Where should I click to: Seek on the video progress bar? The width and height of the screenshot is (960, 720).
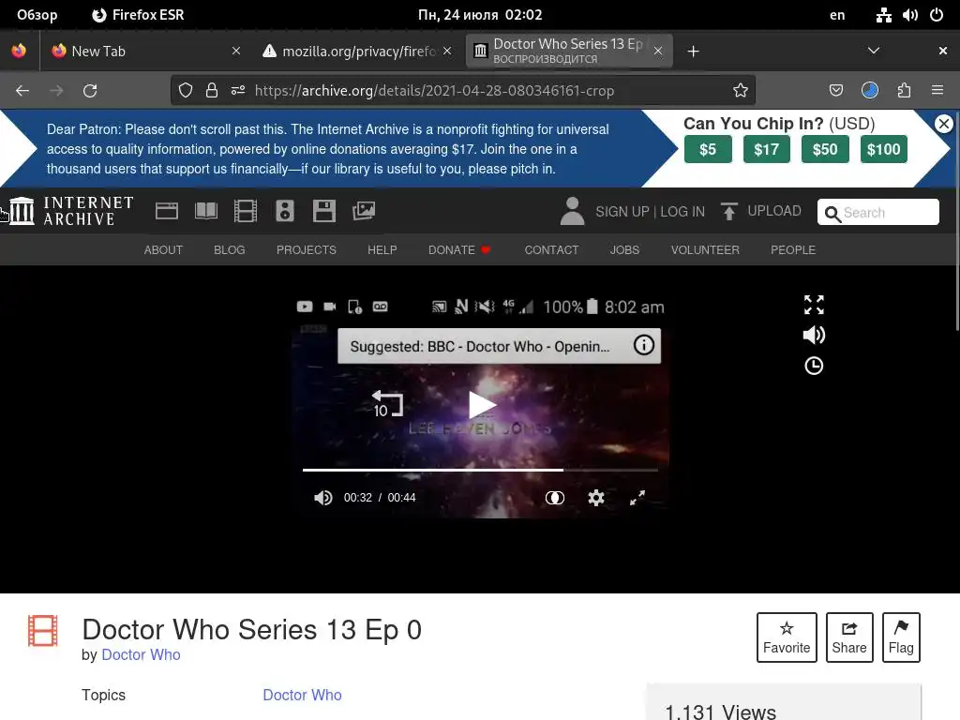point(480,470)
